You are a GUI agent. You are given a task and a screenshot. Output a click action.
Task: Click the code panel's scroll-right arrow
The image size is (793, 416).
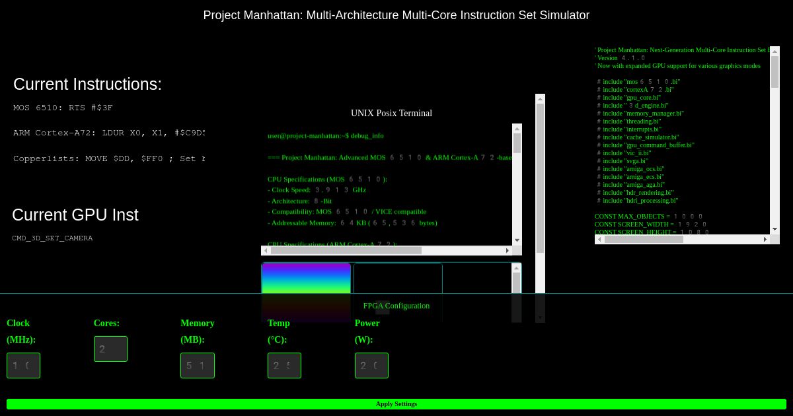[765, 239]
